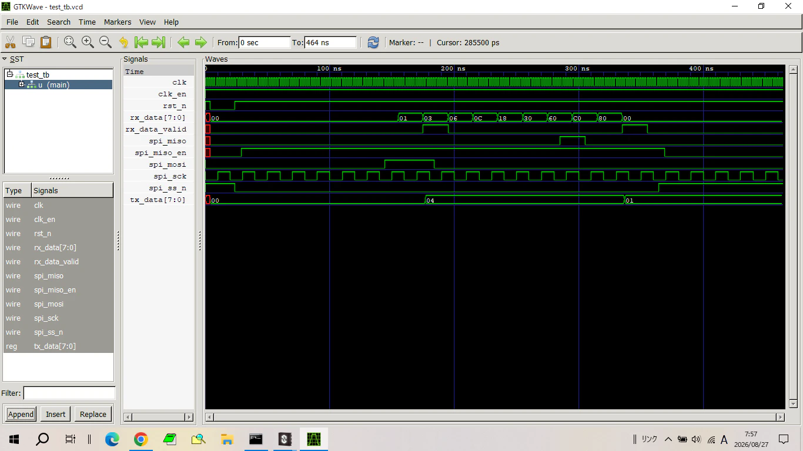803x451 pixels.
Task: Click waveform vertical scrollbar down arrow
Action: click(792, 404)
